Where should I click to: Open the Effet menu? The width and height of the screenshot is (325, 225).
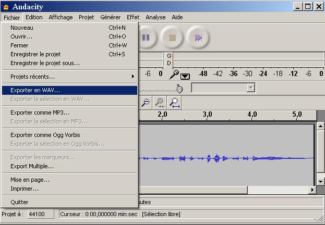pos(133,17)
